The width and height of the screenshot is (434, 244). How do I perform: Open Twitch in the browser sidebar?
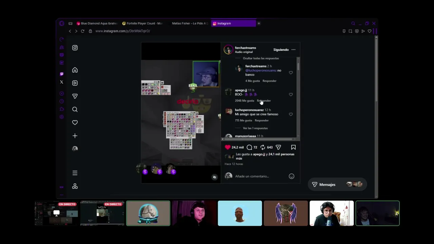61,74
